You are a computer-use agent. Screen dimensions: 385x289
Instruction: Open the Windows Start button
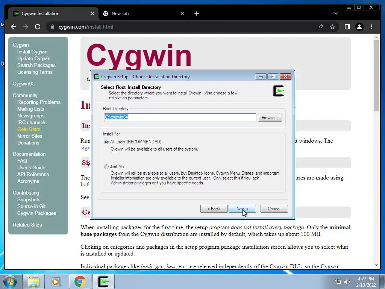(10, 281)
